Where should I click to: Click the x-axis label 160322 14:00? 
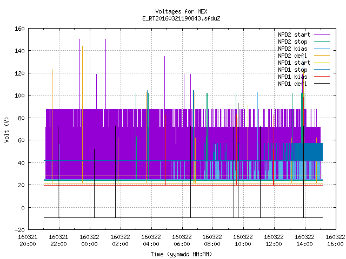pos(305,241)
